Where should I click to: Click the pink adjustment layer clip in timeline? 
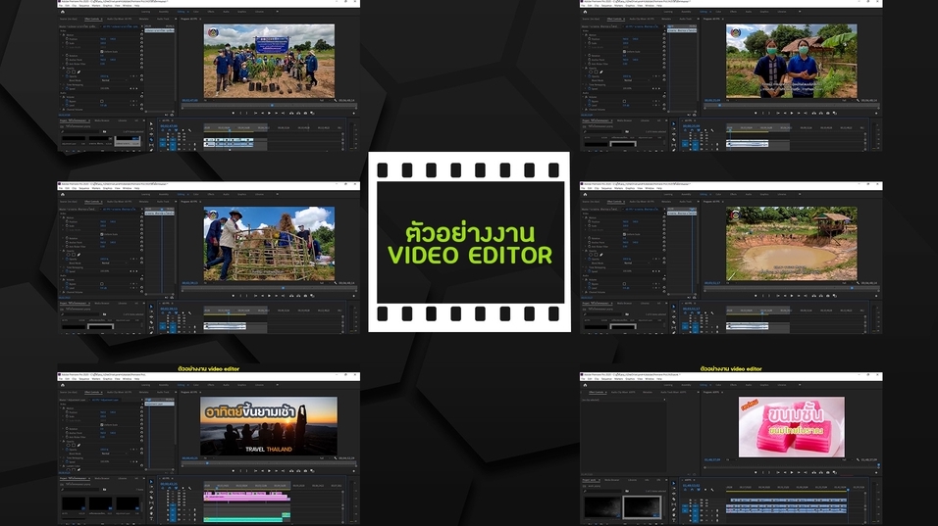pyautogui.click(x=245, y=497)
